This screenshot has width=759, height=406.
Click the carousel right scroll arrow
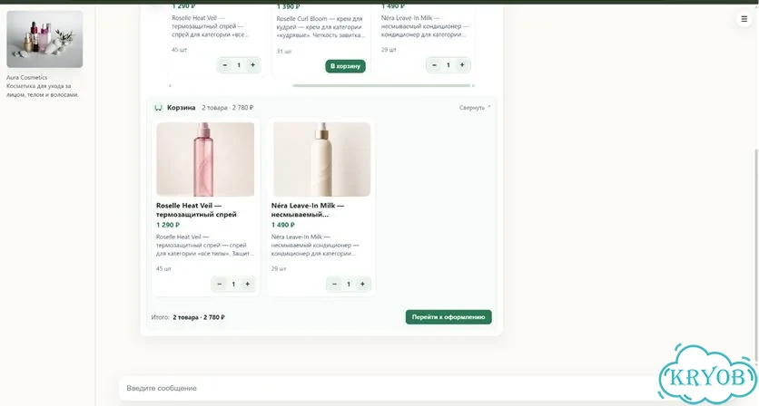[473, 85]
